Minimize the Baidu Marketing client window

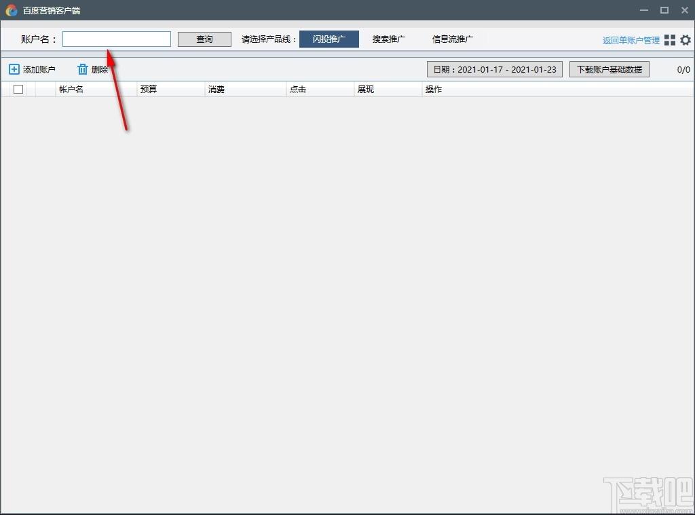point(643,10)
